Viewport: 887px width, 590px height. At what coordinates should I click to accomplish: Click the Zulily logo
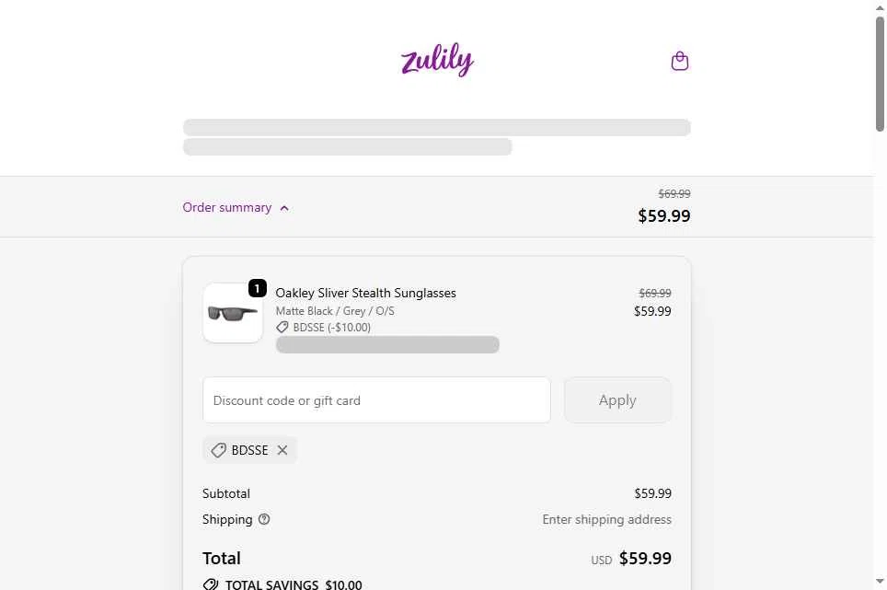[x=437, y=62]
